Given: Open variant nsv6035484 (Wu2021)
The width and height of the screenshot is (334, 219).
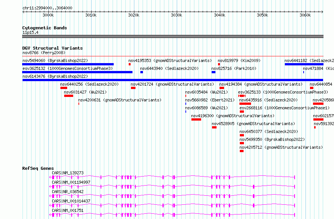Looking at the screenshot, I should pos(206,92).
